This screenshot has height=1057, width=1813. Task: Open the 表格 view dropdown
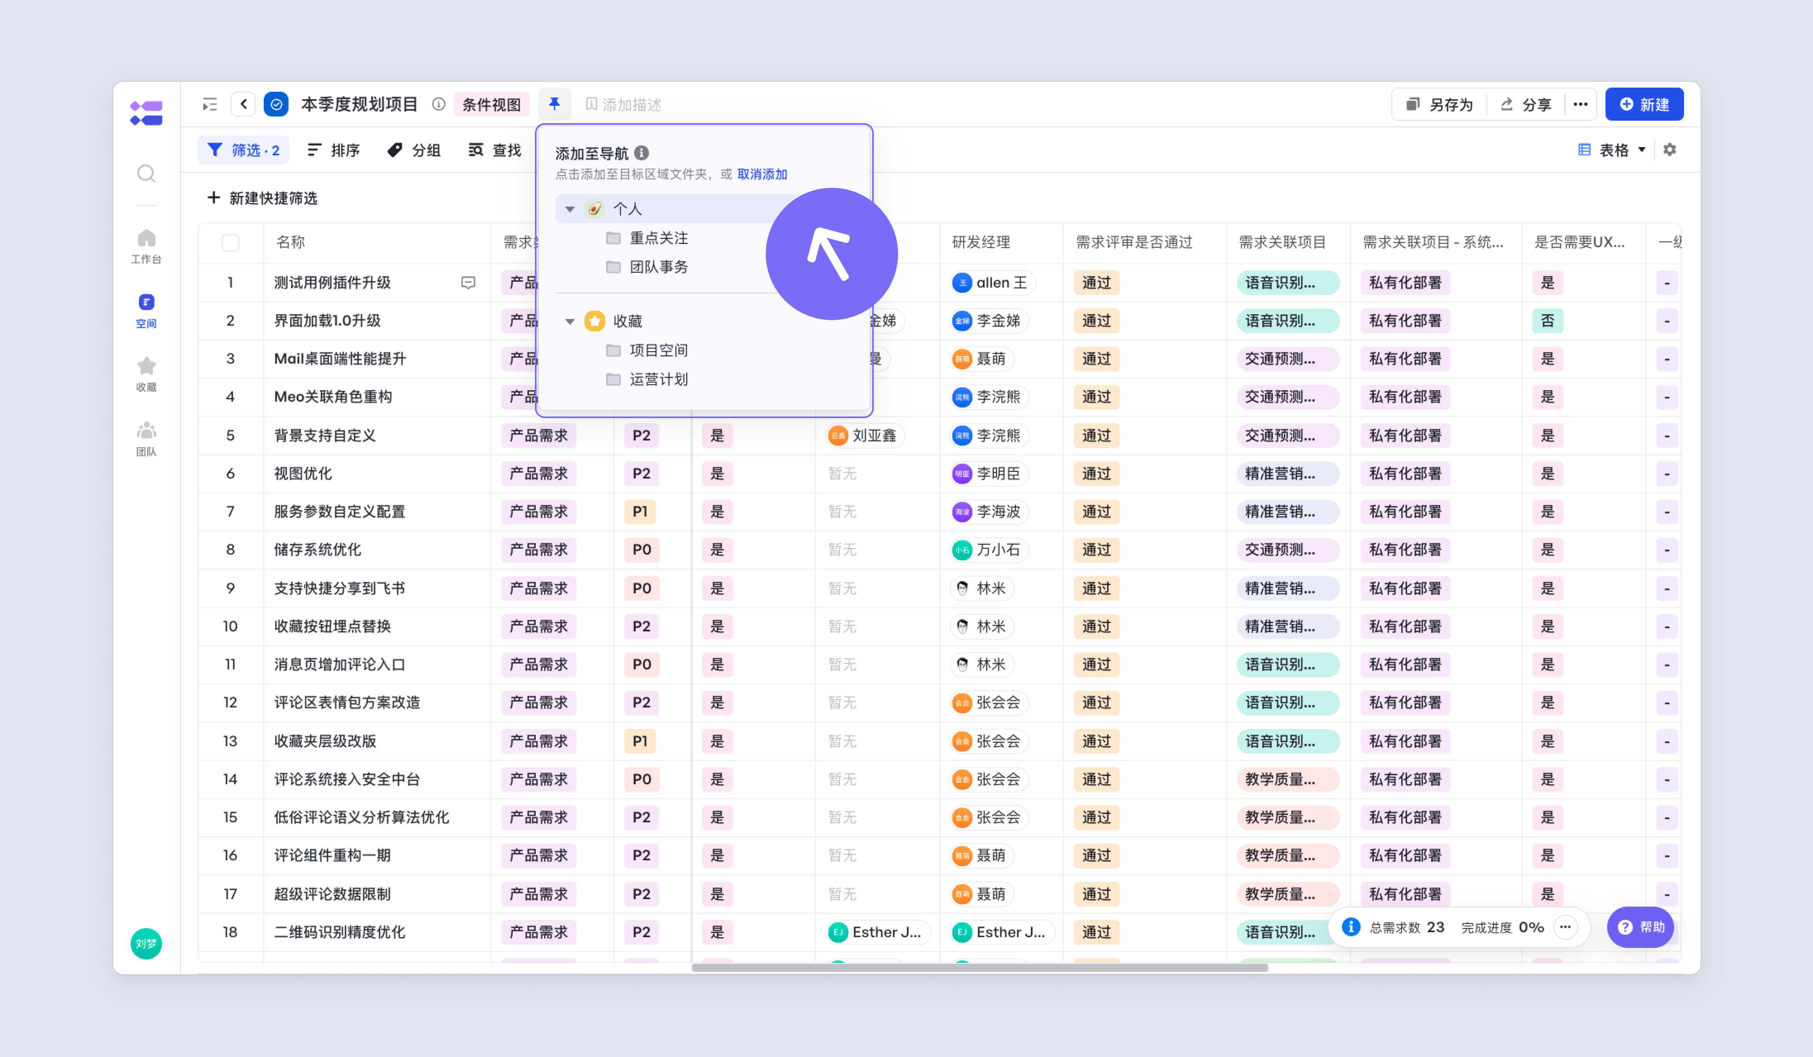coord(1612,150)
